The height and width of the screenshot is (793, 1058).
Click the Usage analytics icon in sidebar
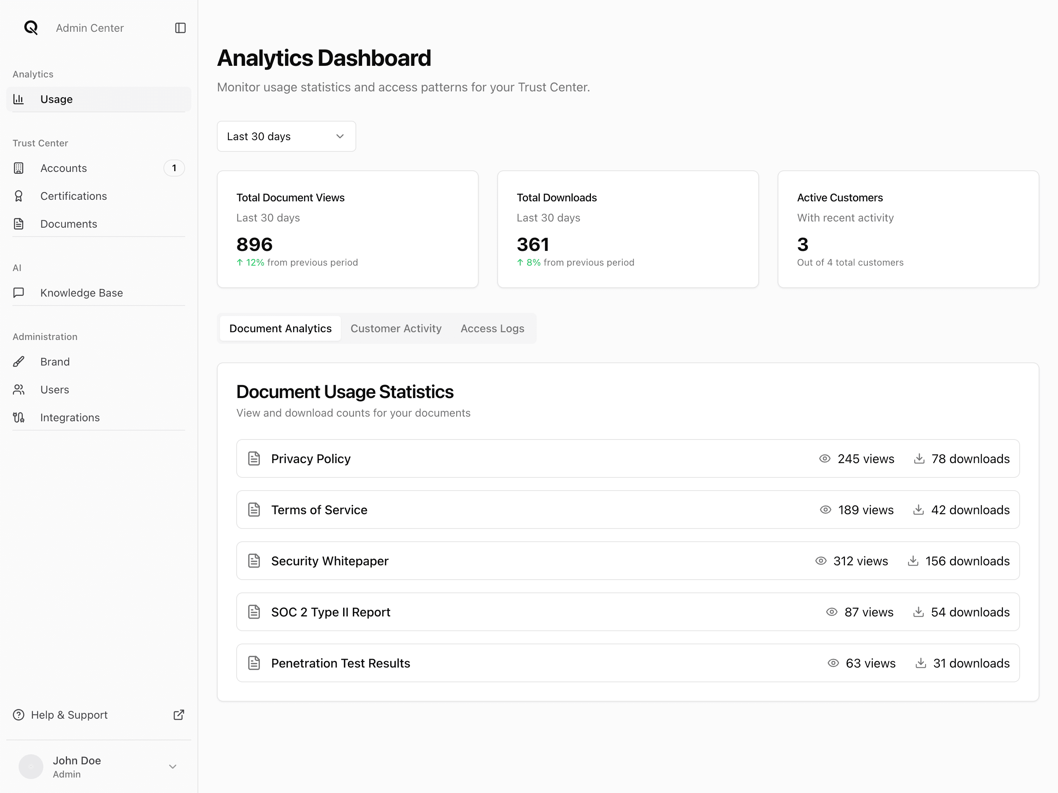pyautogui.click(x=19, y=99)
